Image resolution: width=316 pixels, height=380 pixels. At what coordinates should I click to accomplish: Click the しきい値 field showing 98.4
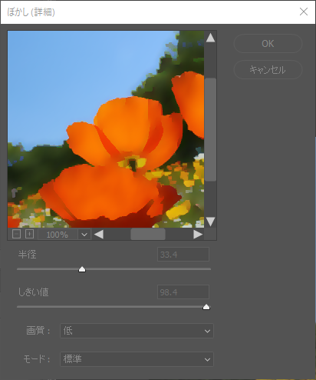pos(183,292)
